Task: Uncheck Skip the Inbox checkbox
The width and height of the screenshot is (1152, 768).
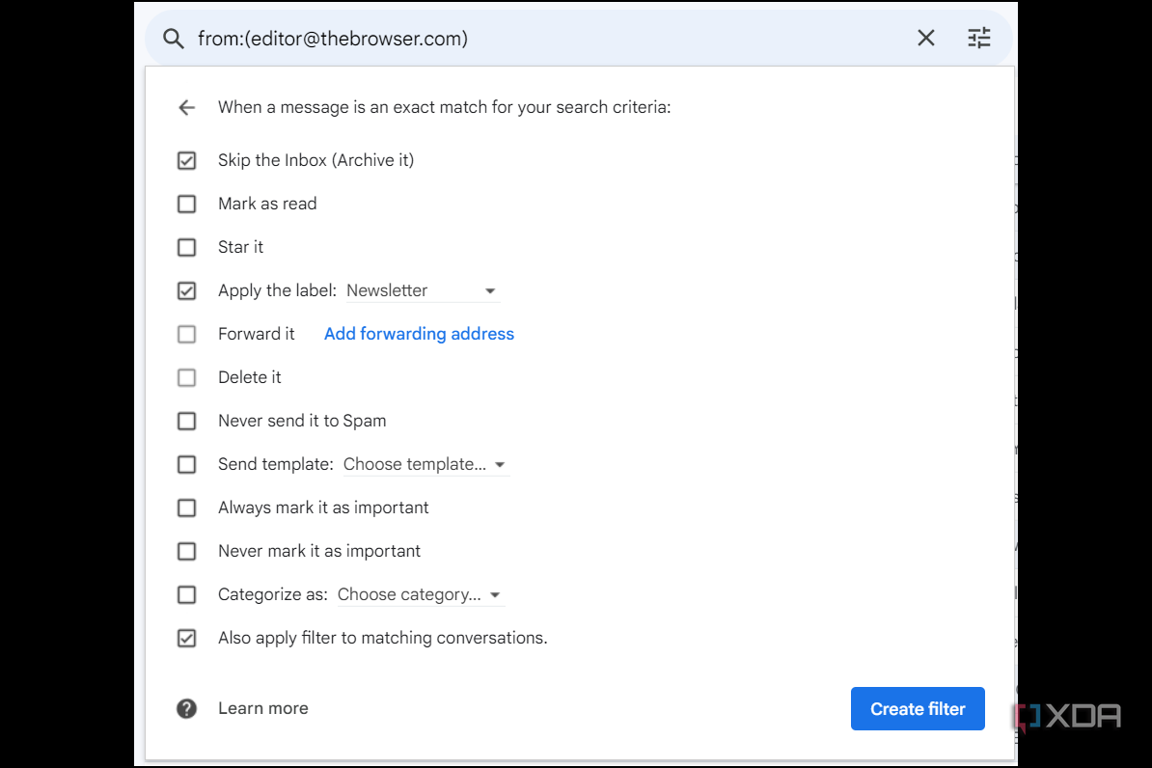Action: pos(186,160)
